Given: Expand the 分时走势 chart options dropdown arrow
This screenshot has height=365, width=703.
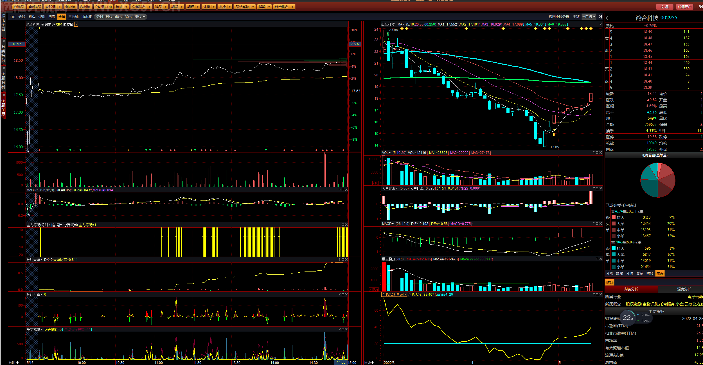Looking at the screenshot, I should 76,25.
